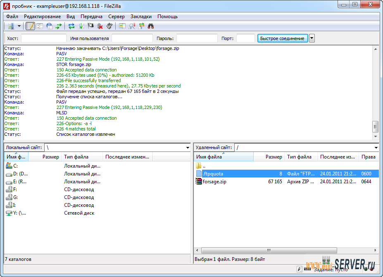
Task: Click the message log scrollbar thumb
Action: pos(376,126)
